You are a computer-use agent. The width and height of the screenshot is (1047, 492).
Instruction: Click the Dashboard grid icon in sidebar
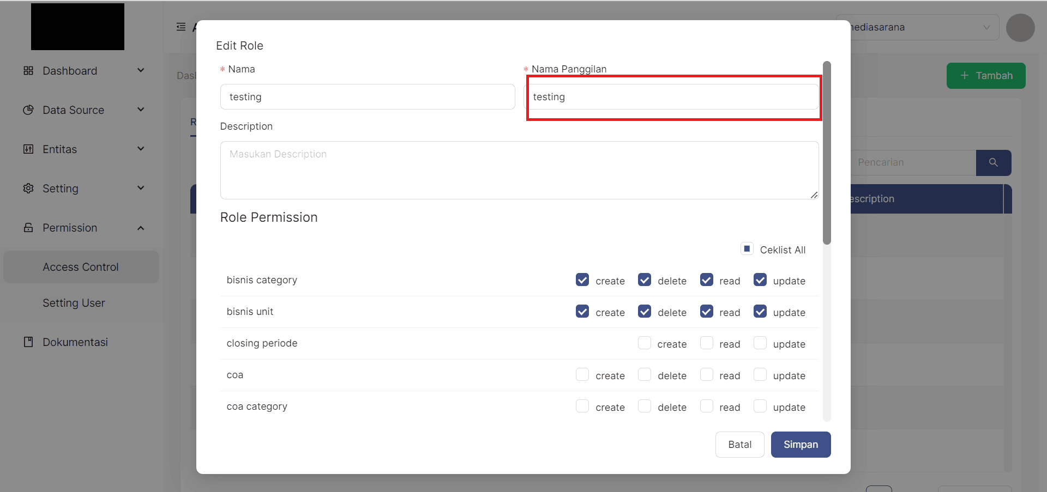coord(28,71)
